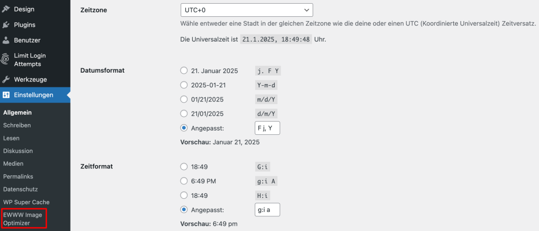Viewport: 539px width, 231px height.
Task: Open WP Super Cache settings
Action: click(26, 202)
